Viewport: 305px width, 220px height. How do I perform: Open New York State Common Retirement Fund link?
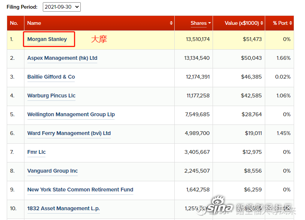(80, 190)
